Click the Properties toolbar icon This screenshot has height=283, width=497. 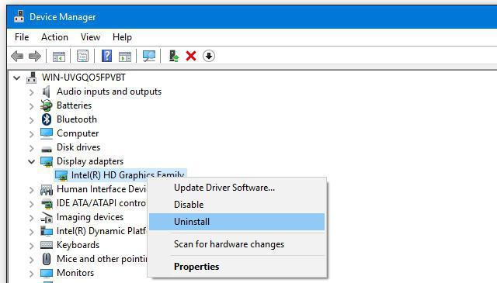83,57
